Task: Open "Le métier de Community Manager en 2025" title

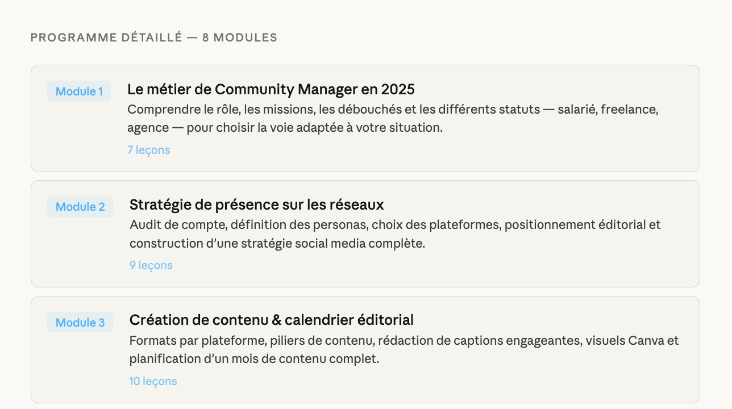Action: [271, 89]
